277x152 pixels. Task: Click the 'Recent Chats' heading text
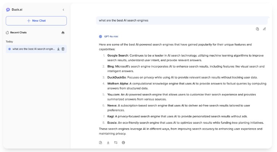pos(18,32)
